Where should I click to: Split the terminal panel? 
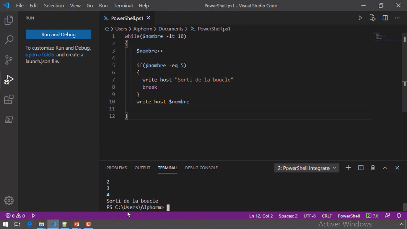(x=360, y=167)
